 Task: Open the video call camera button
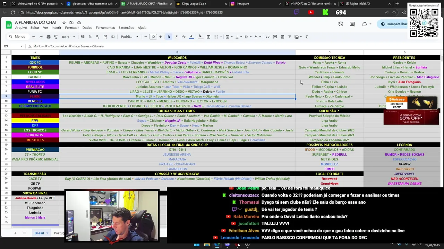[367, 24]
